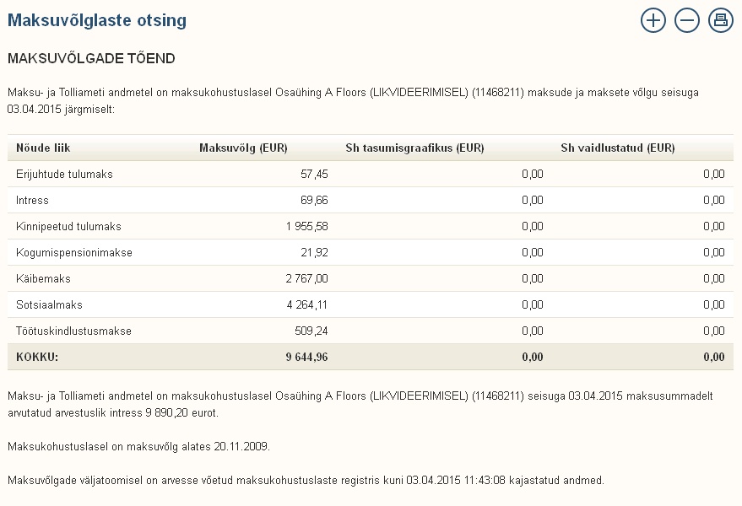742x506 pixels.
Task: Select the Intress row label
Action: coord(32,200)
